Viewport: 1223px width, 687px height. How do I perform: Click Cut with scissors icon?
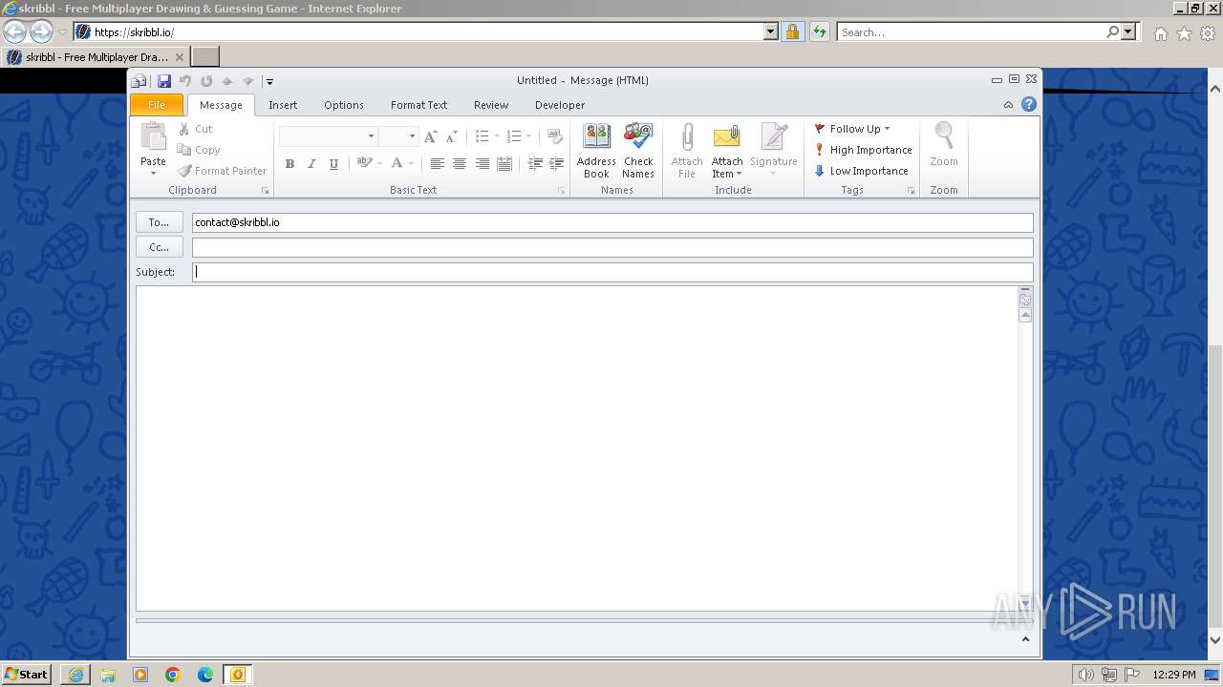point(196,129)
